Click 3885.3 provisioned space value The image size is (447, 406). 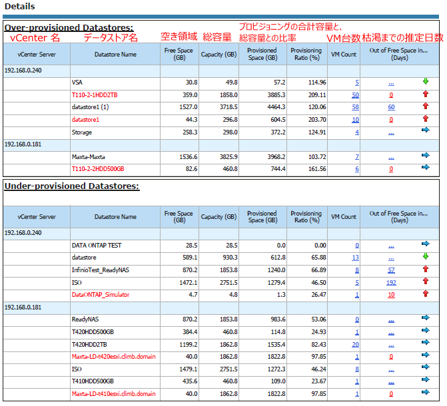pyautogui.click(x=276, y=95)
